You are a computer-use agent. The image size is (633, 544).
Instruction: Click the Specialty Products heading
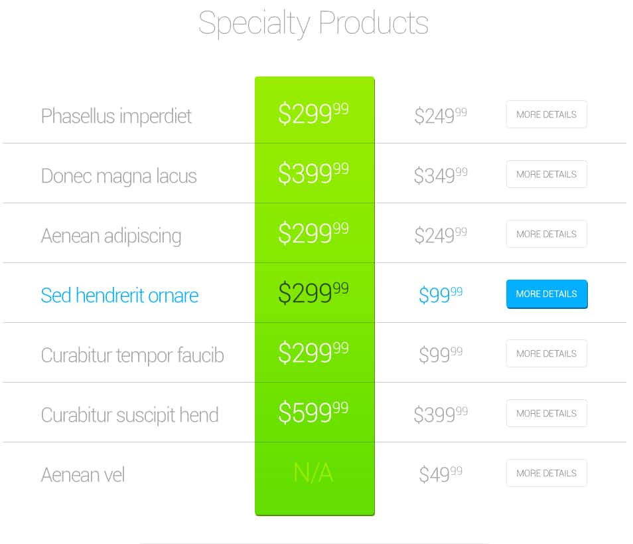coord(315,24)
